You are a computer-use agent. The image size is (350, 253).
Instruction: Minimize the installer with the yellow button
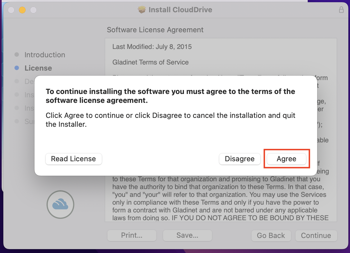coord(22,10)
